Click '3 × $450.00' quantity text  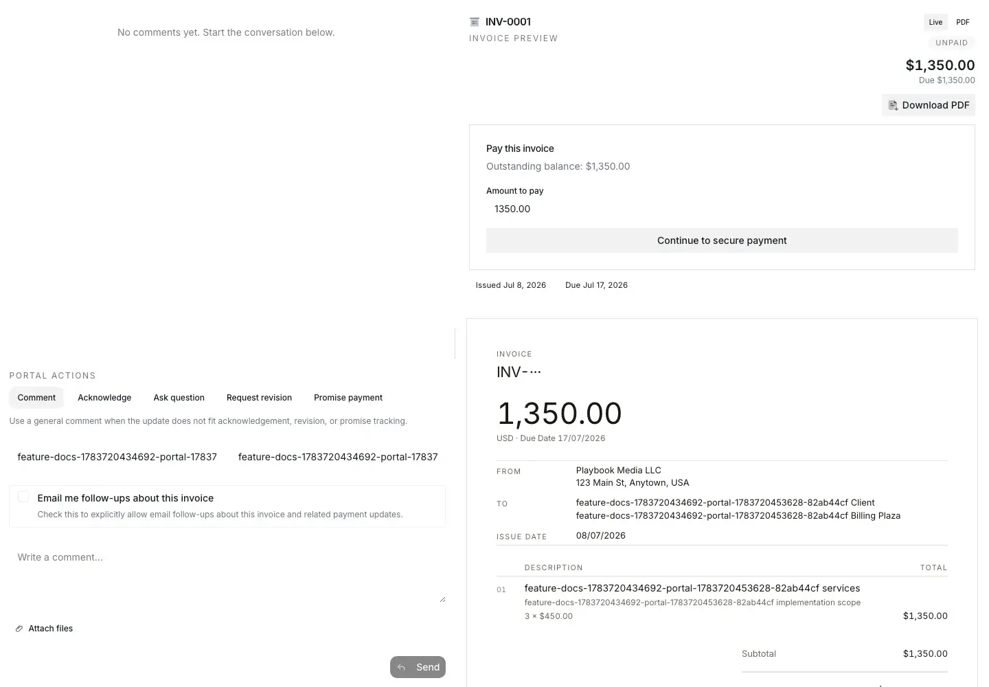[549, 616]
